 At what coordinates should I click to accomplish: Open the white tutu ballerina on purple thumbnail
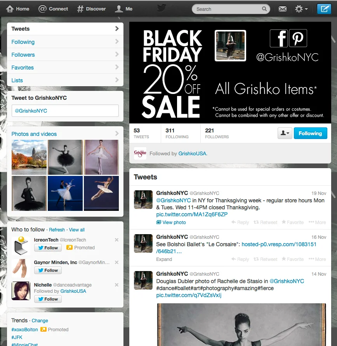[101, 157]
